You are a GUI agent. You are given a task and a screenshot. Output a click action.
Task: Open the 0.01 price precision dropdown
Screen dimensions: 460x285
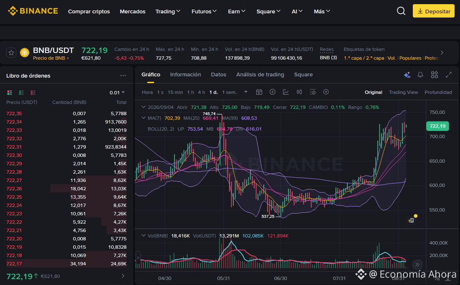click(117, 93)
